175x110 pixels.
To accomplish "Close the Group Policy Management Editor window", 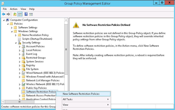I will pyautogui.click(x=169, y=3).
